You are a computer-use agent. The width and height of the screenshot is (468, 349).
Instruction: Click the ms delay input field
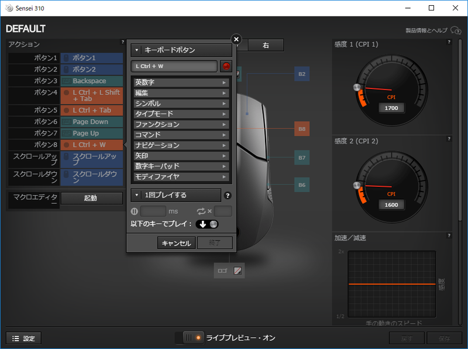153,211
